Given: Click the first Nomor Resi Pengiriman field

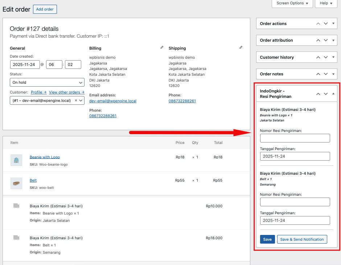Looking at the screenshot, I should tap(295, 138).
